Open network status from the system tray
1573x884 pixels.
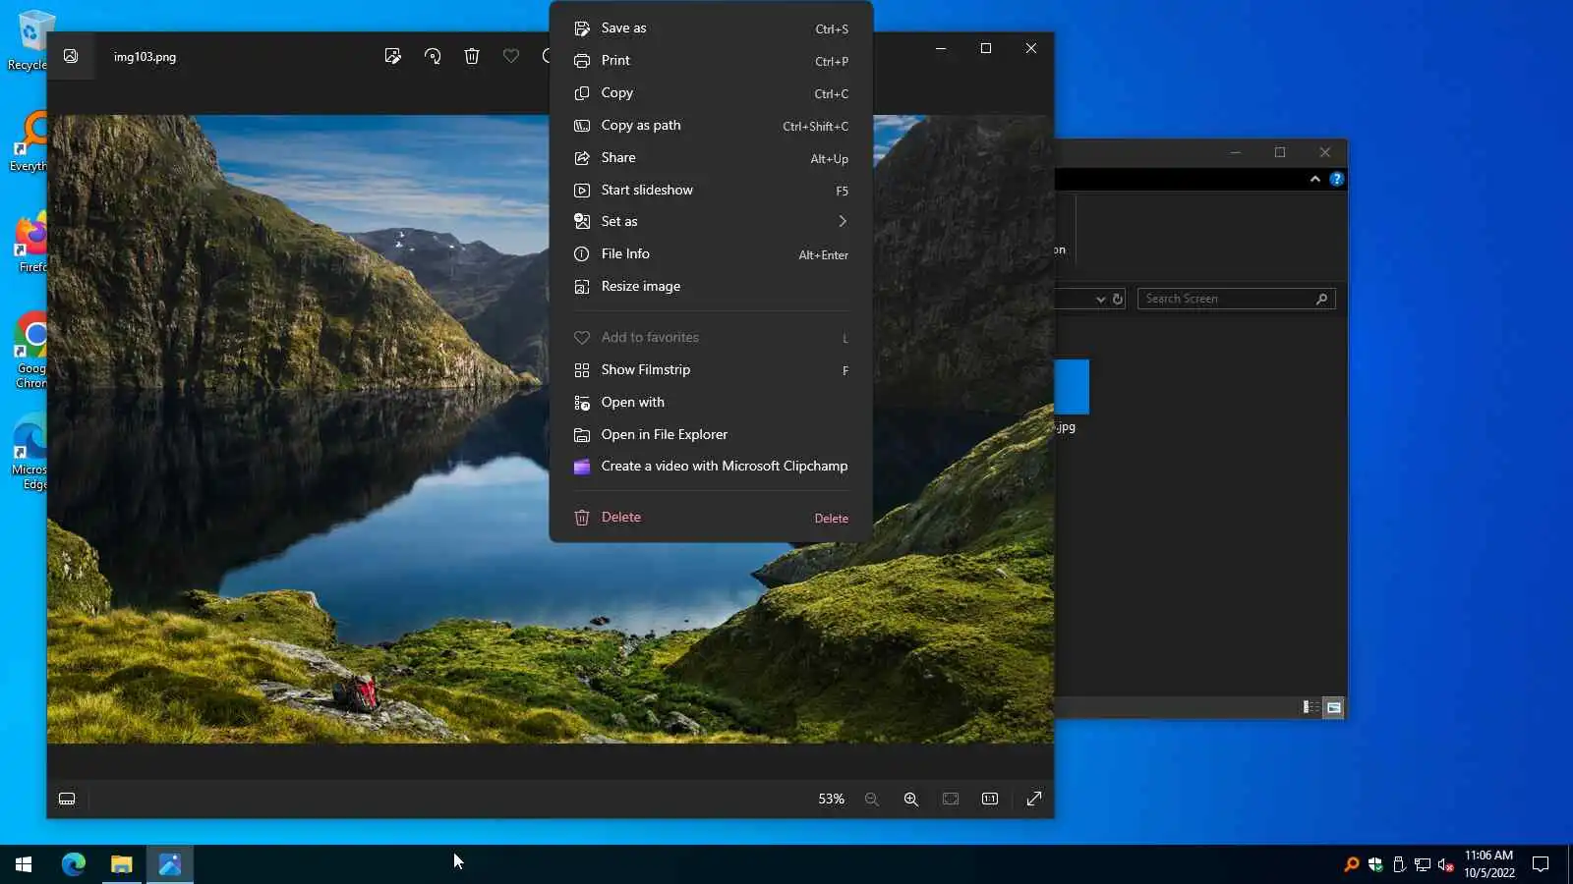click(x=1423, y=864)
